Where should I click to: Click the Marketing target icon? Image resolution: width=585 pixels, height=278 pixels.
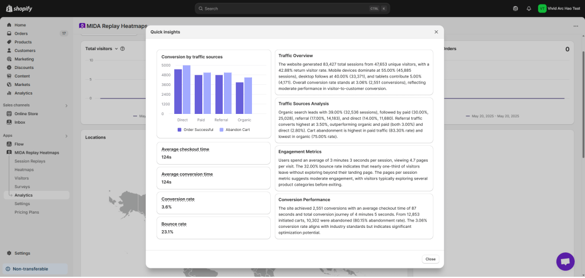pos(9,59)
